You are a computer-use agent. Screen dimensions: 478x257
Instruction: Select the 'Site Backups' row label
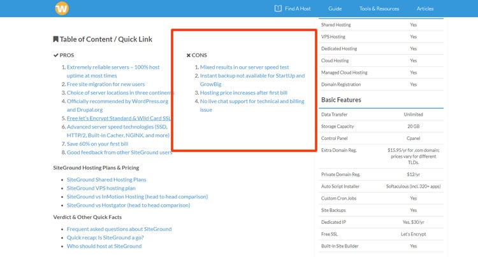click(333, 210)
